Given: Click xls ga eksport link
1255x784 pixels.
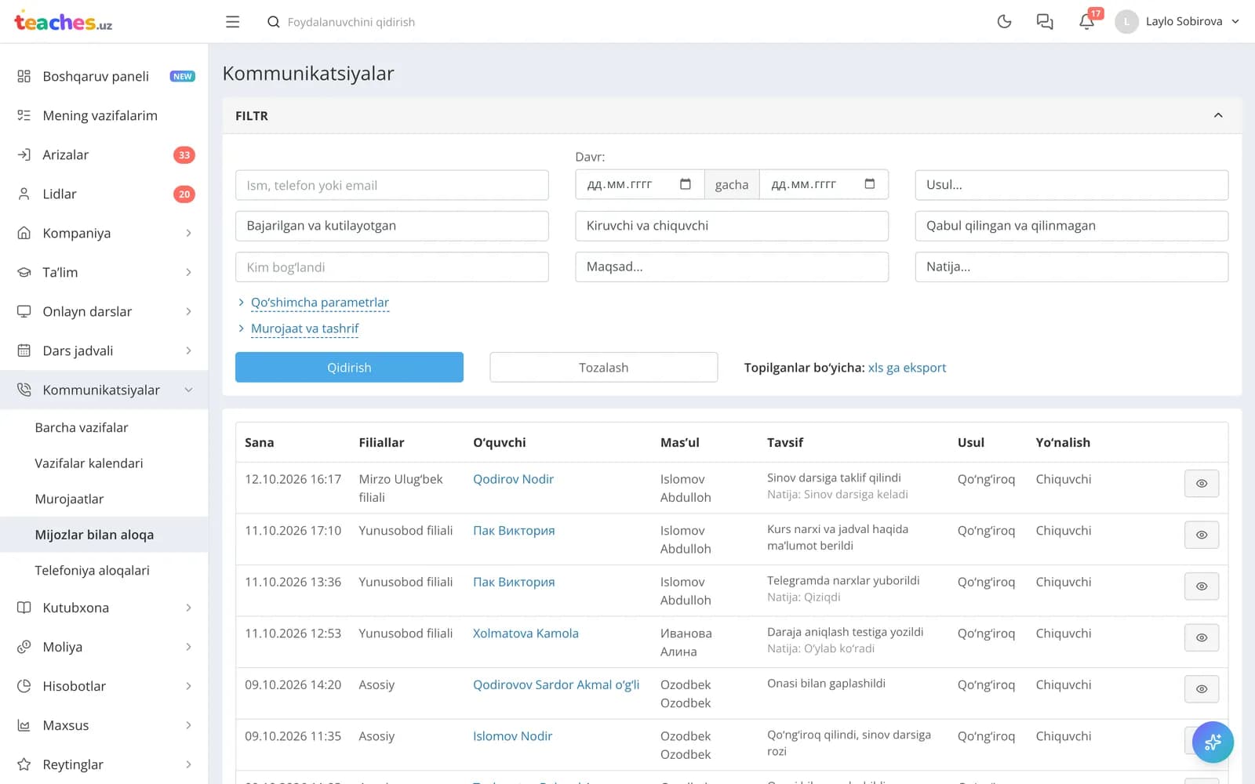Looking at the screenshot, I should click(907, 368).
